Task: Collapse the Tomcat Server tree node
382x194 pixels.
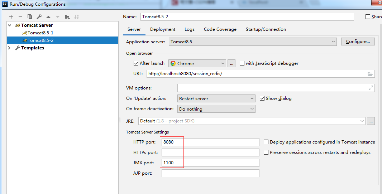Action: (10, 25)
